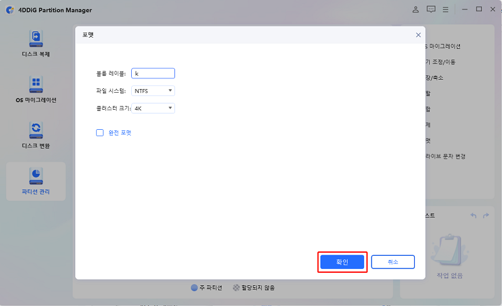This screenshot has width=502, height=306.
Task: Click the 조정/이동 option in right panel
Action: pyautogui.click(x=441, y=62)
